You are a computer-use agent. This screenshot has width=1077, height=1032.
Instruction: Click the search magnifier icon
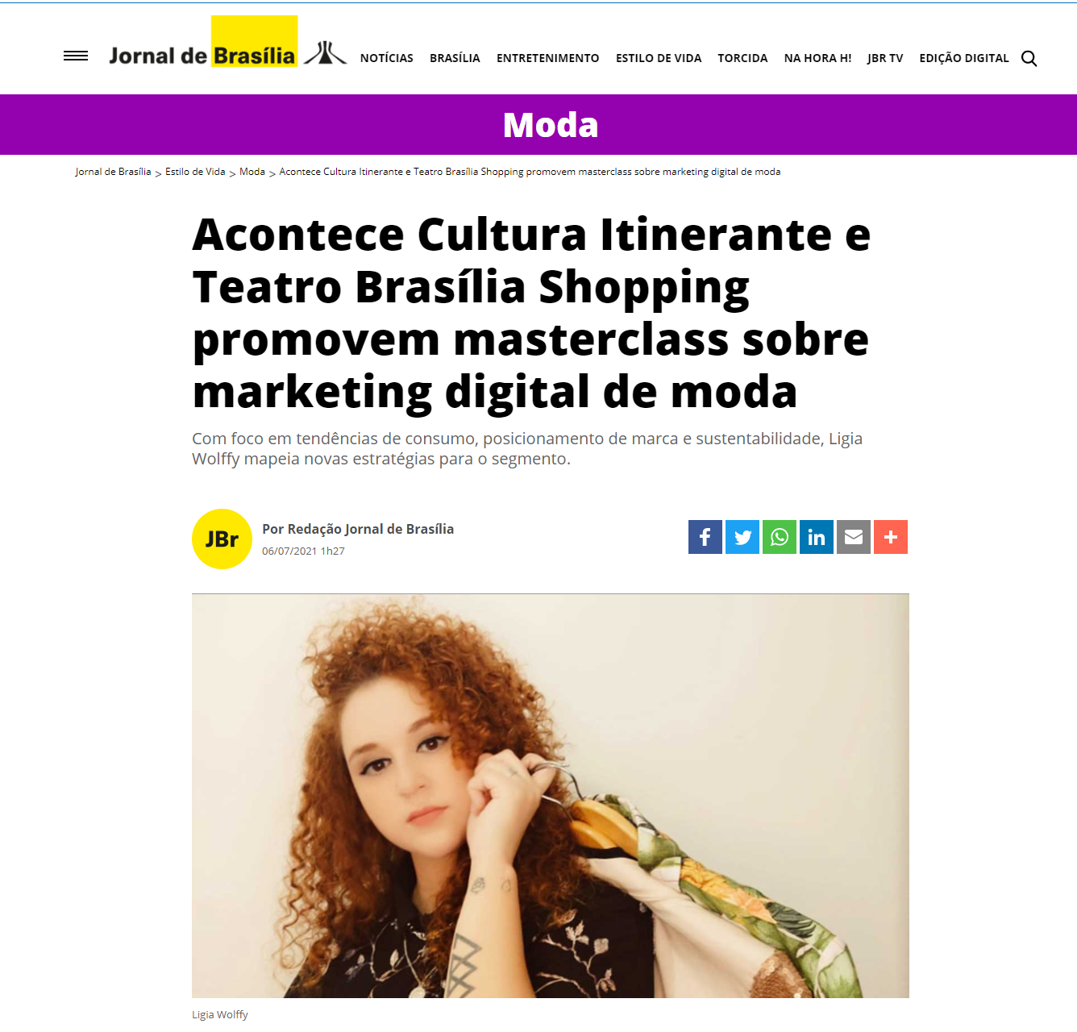(x=1029, y=58)
